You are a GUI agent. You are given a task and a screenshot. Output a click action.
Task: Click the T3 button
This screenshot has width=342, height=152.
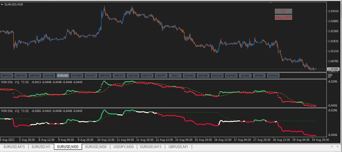(283, 11)
